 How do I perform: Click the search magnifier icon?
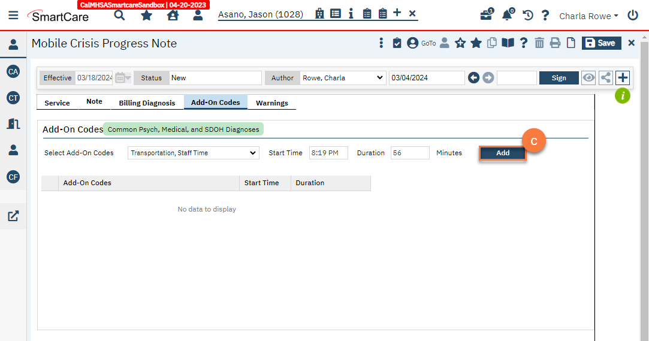[120, 15]
